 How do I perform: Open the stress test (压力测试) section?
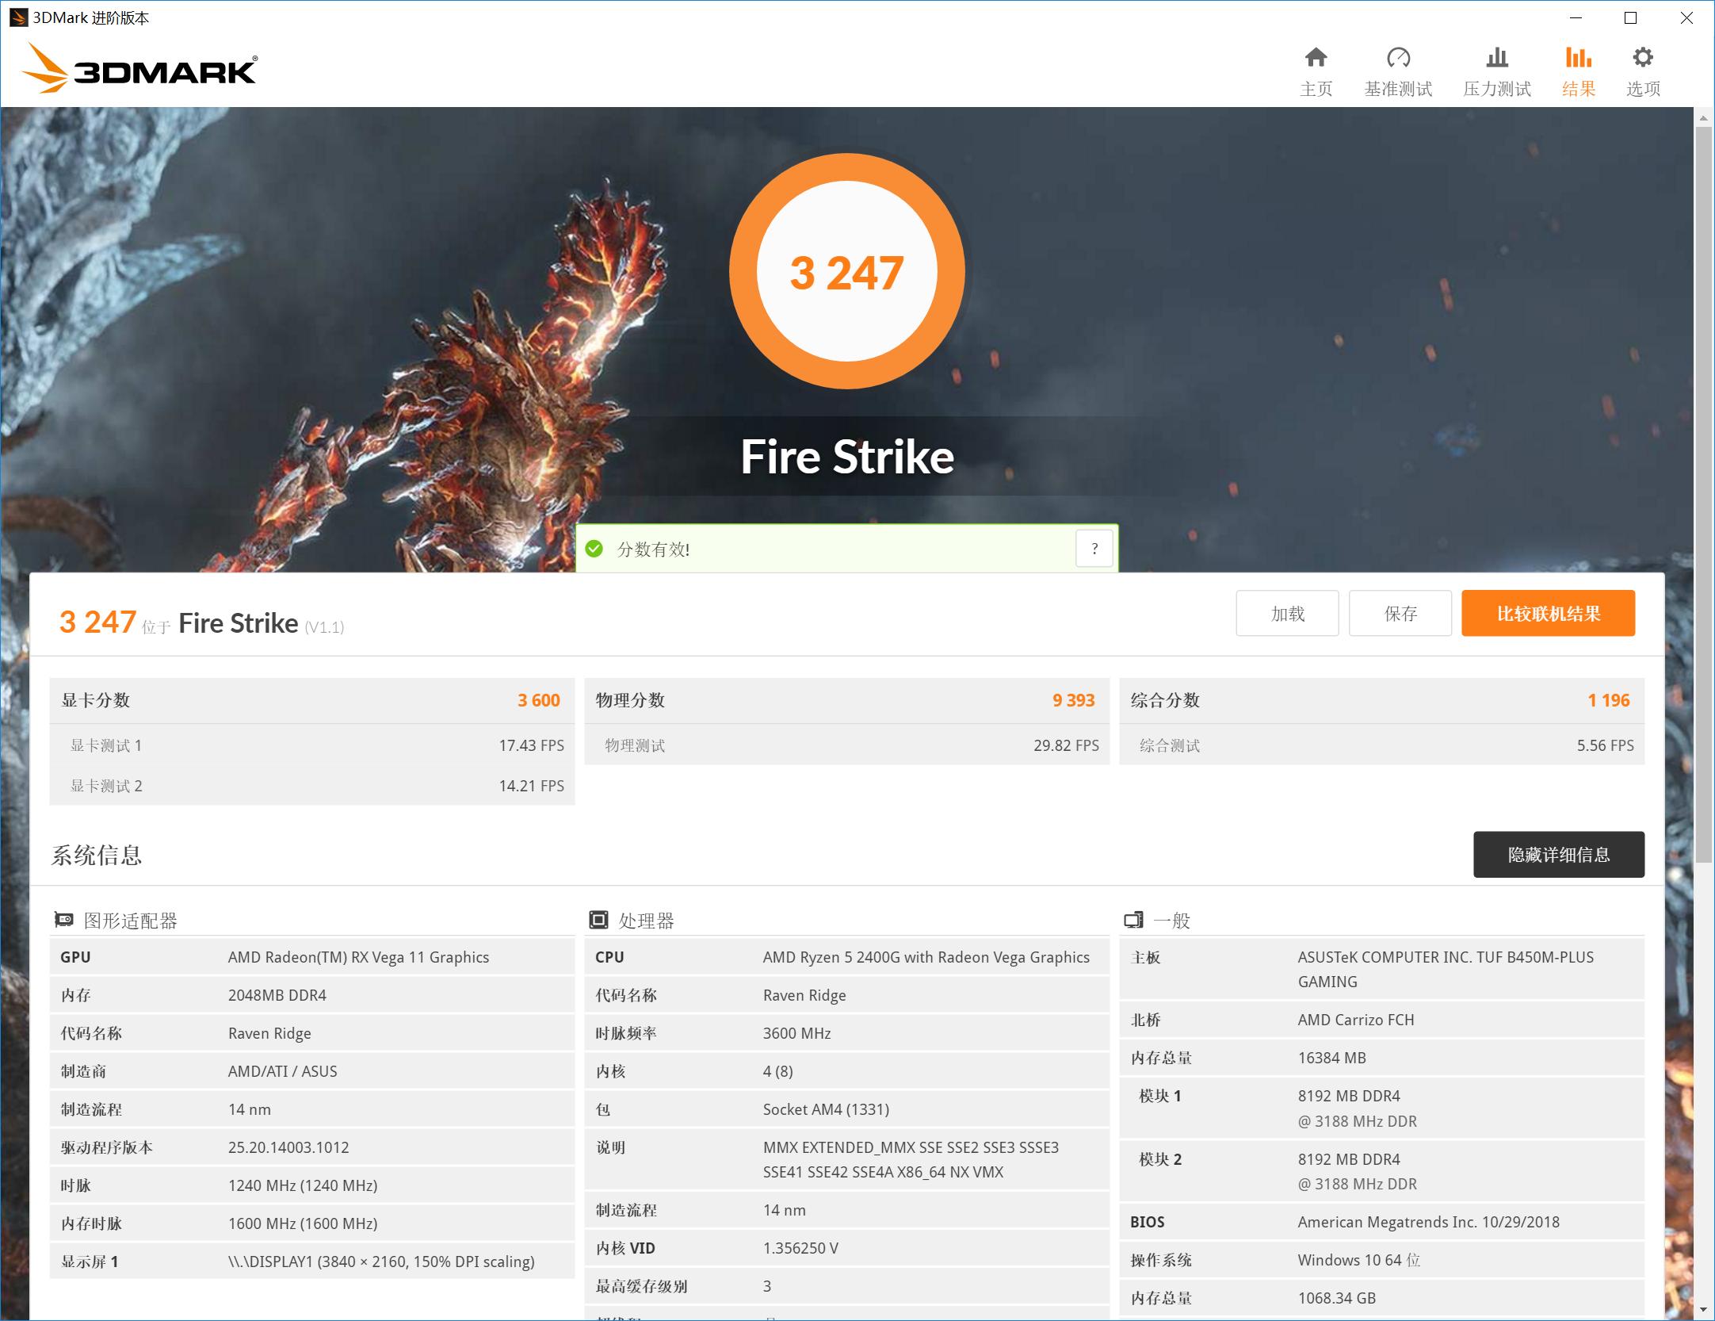pyautogui.click(x=1496, y=70)
